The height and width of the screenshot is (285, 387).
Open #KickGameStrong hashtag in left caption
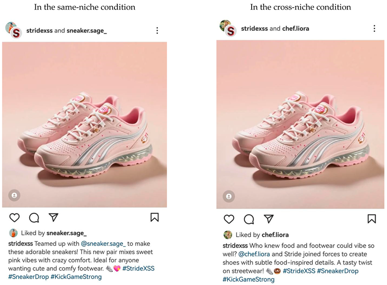pyautogui.click(x=76, y=277)
